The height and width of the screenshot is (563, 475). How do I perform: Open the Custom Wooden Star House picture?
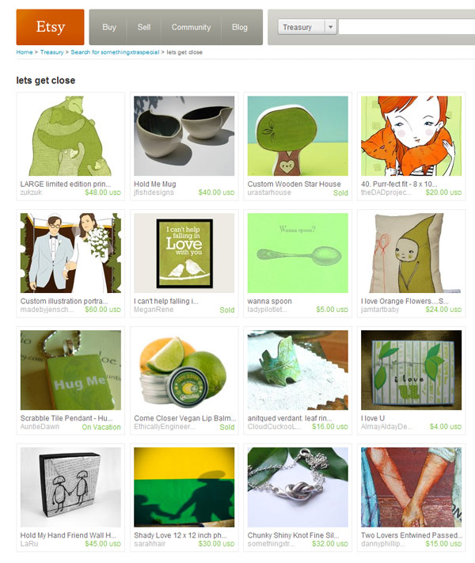tap(298, 135)
